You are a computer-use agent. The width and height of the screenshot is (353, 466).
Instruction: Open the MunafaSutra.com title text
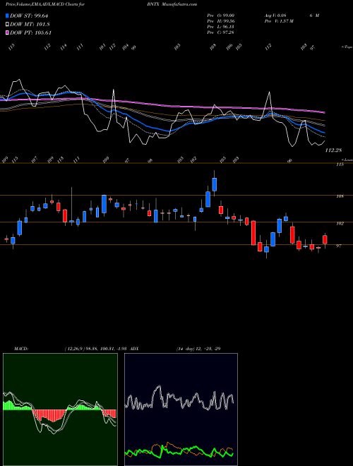click(180, 4)
